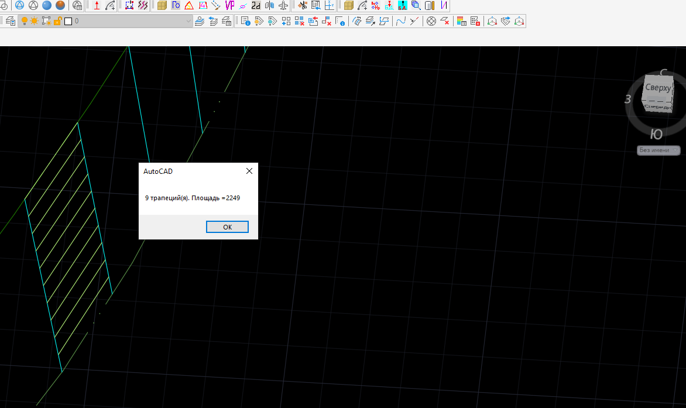The height and width of the screenshot is (408, 686).
Task: Open the layer name dropdown list
Action: 188,21
